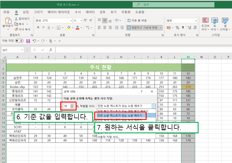Align text left
Viewport: 232px width, 163px height.
99,27
